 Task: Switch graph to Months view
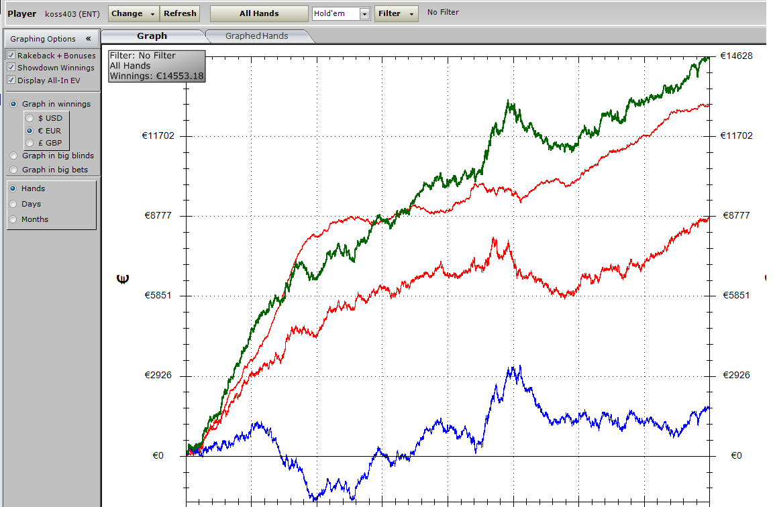tap(13, 219)
